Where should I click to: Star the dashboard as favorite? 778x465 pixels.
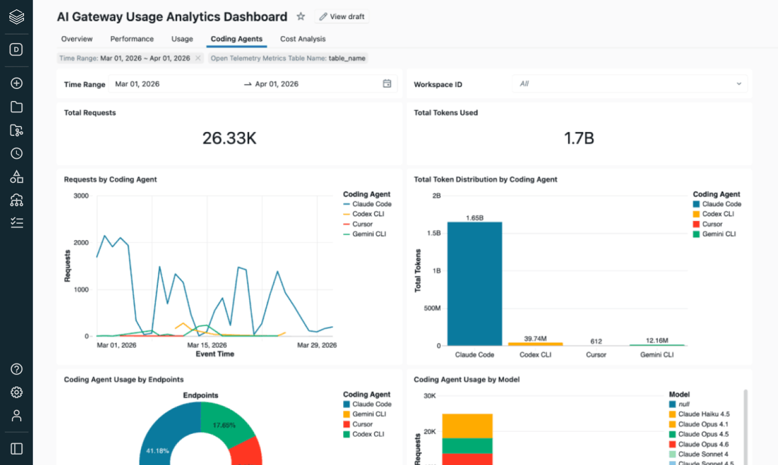click(300, 16)
